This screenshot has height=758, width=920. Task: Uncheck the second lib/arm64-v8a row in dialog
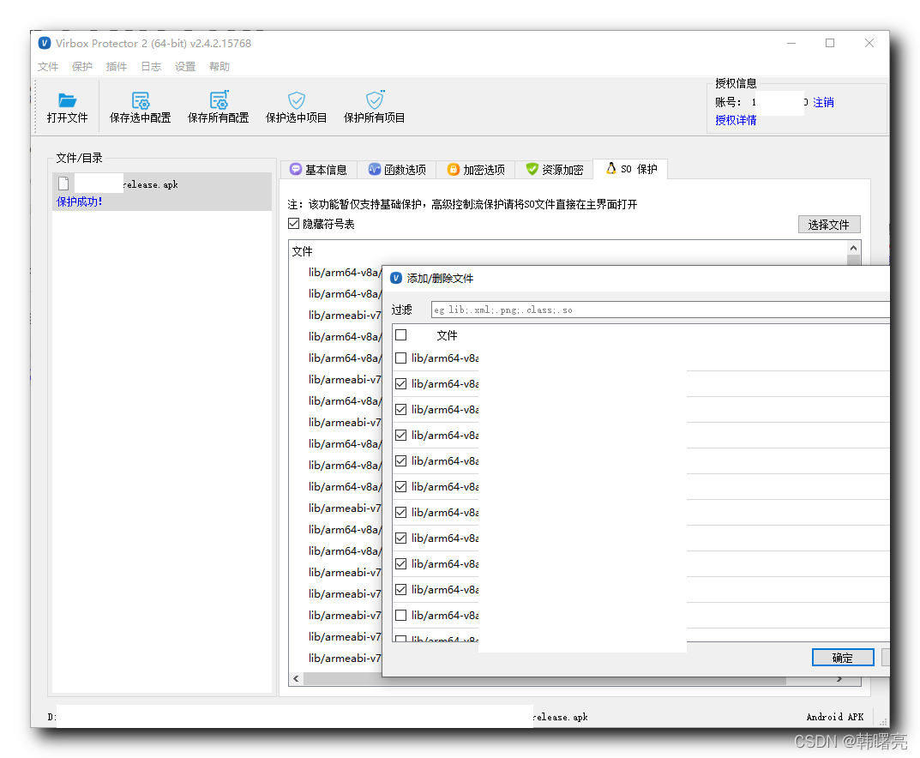point(401,383)
